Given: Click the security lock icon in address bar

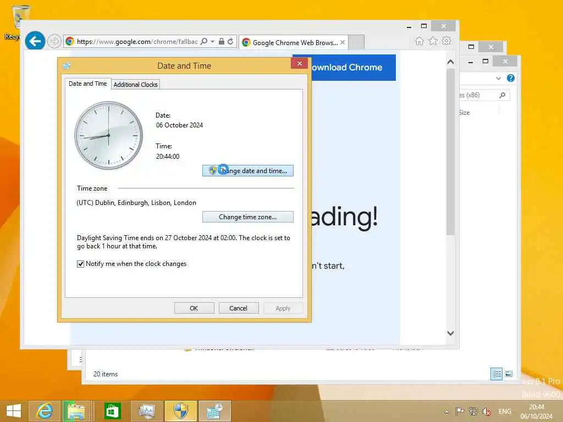Looking at the screenshot, I should 222,42.
